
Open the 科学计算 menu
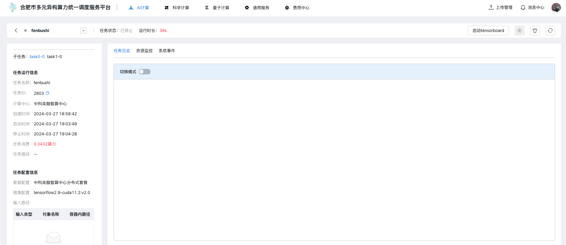click(177, 8)
